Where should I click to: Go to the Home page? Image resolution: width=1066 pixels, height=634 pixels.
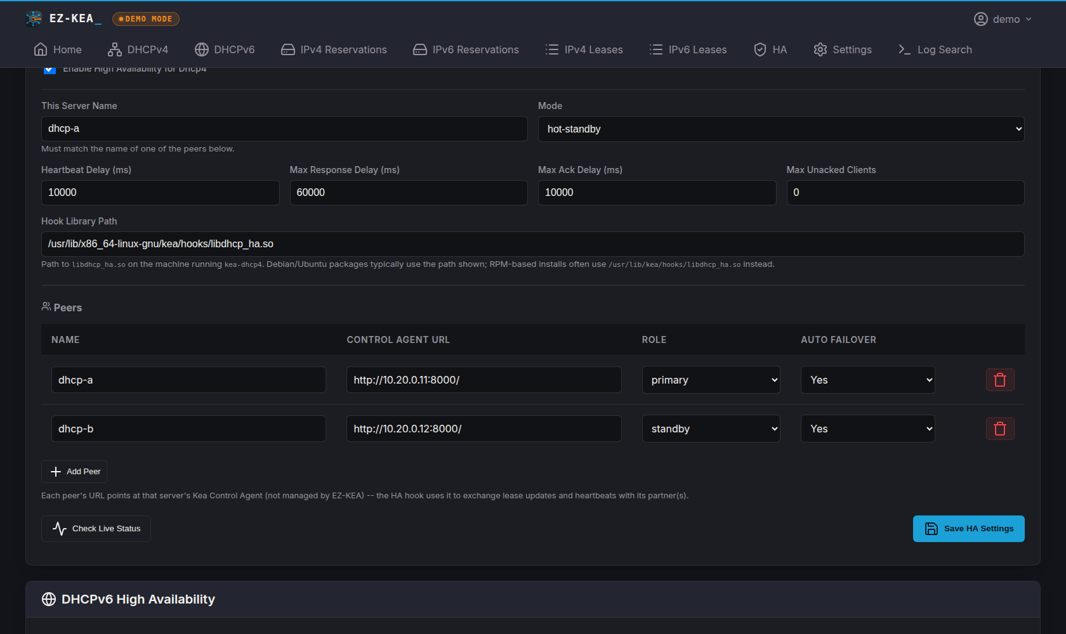58,49
